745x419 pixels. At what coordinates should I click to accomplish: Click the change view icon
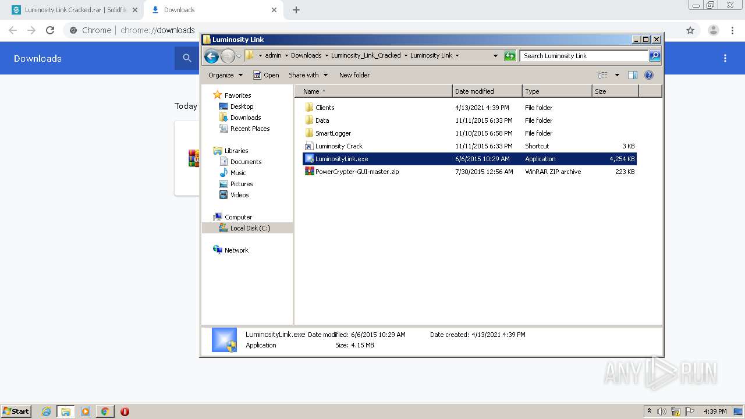[603, 75]
